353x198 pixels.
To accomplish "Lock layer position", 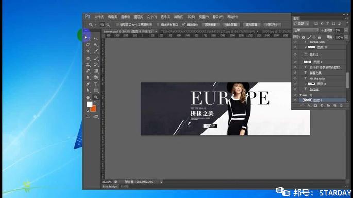I will pyautogui.click(x=314, y=37).
